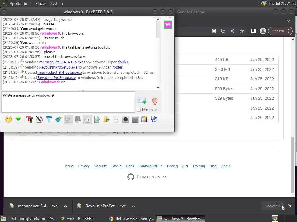Click the notepad with pencil icon
The image size is (297, 222).
[x=144, y=119]
